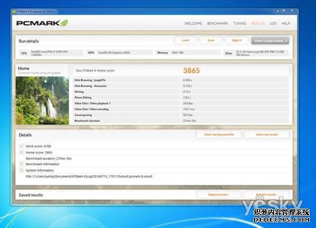Click View result online button

click(x=270, y=41)
